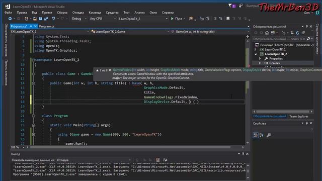Switch to the second Program.cs tab
The image size is (322, 181).
click(47, 26)
